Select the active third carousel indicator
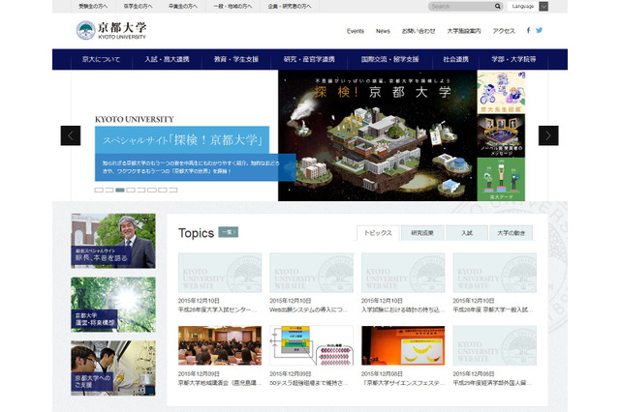The width and height of the screenshot is (620, 412). 120,191
